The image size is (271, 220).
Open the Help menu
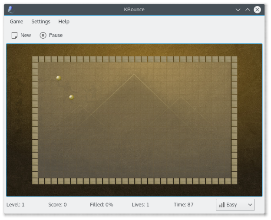coord(64,22)
